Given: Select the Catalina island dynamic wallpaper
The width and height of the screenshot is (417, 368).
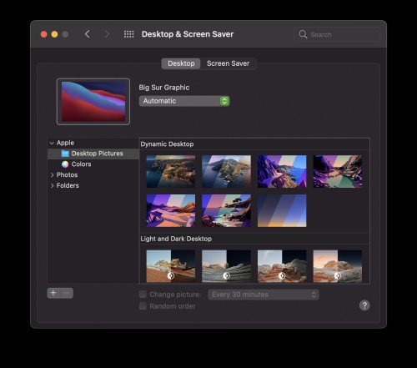Looking at the screenshot, I should pos(226,171).
